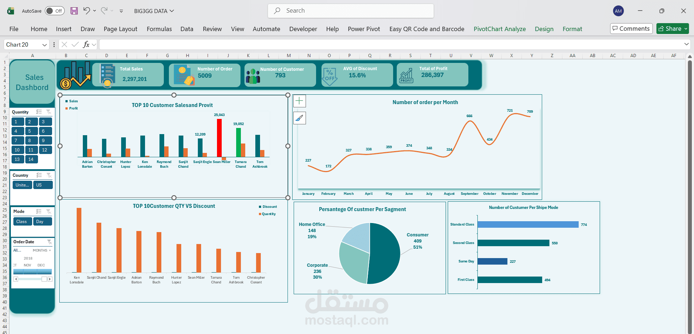Click inside the Search box
Screen dimensions: 694x334
click(350, 10)
